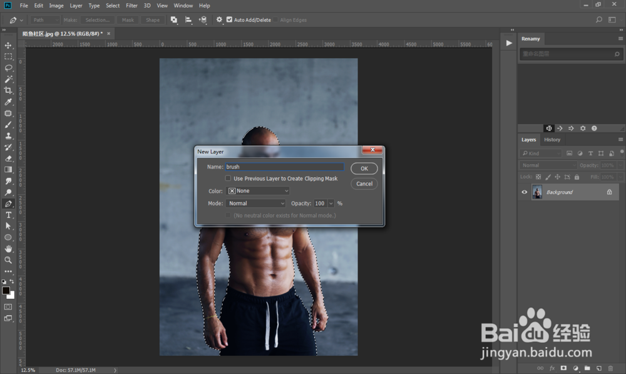Select the Zoom magnifier tool

click(x=8, y=260)
